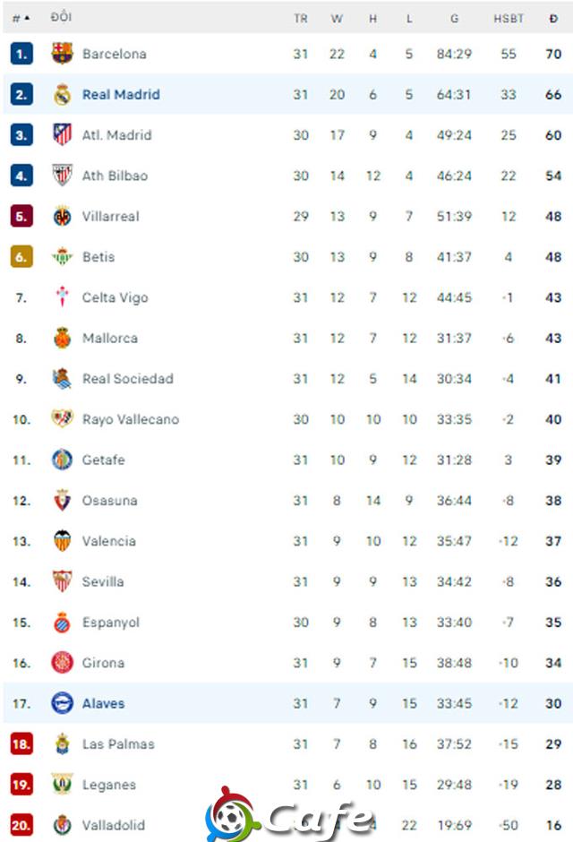The height and width of the screenshot is (842, 573).
Task: Click the gold position 6 badge
Action: pyautogui.click(x=21, y=257)
